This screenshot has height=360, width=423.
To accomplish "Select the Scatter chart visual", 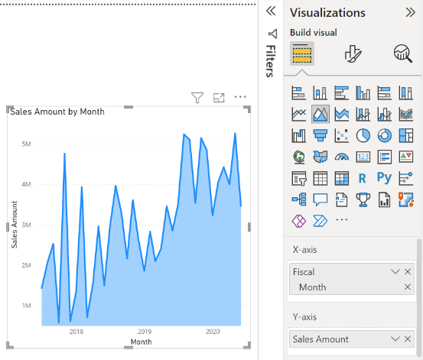I will 341,135.
